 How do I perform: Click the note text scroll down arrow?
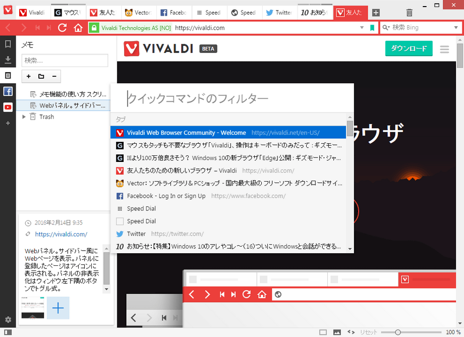[107, 289]
